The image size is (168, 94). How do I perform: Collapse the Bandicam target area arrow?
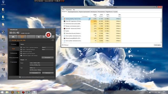point(51,40)
